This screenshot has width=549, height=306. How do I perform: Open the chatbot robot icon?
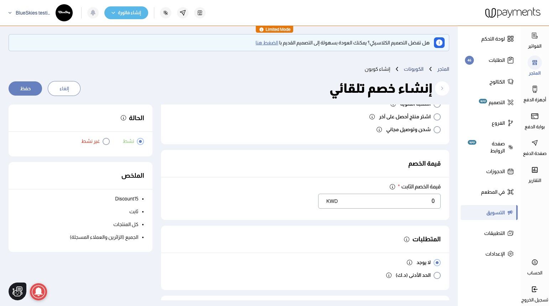coord(17,291)
